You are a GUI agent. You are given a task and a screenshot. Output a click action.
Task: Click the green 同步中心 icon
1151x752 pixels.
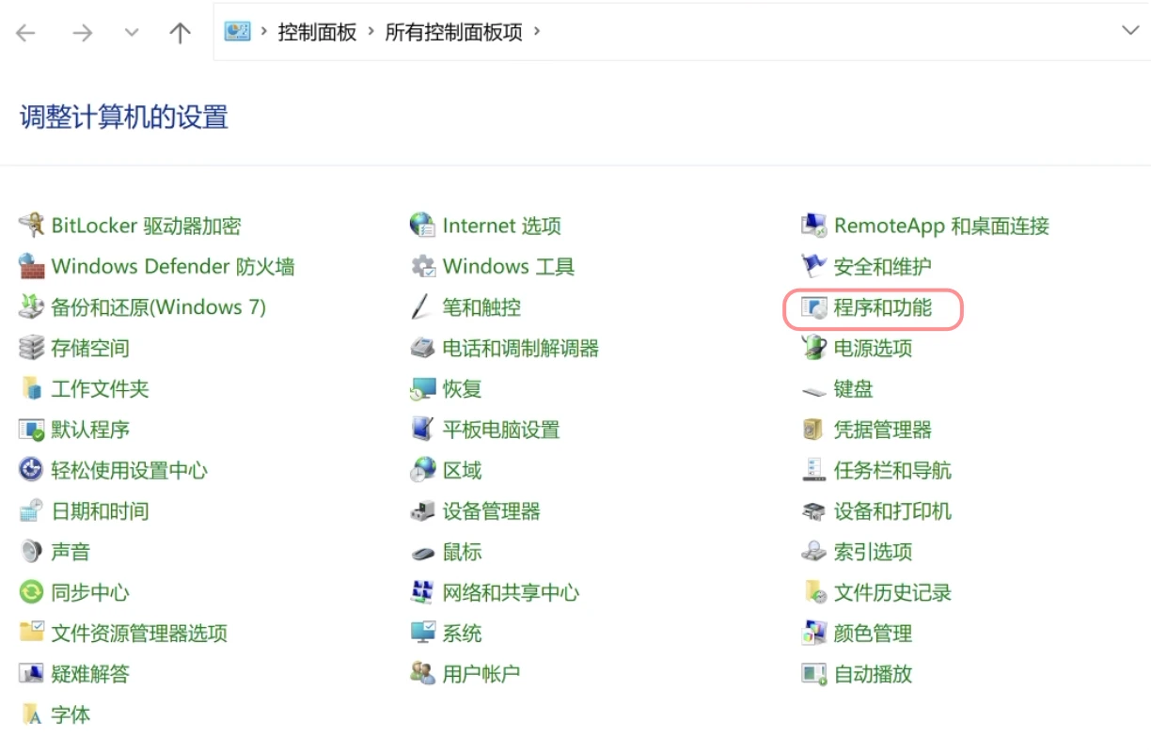click(32, 592)
